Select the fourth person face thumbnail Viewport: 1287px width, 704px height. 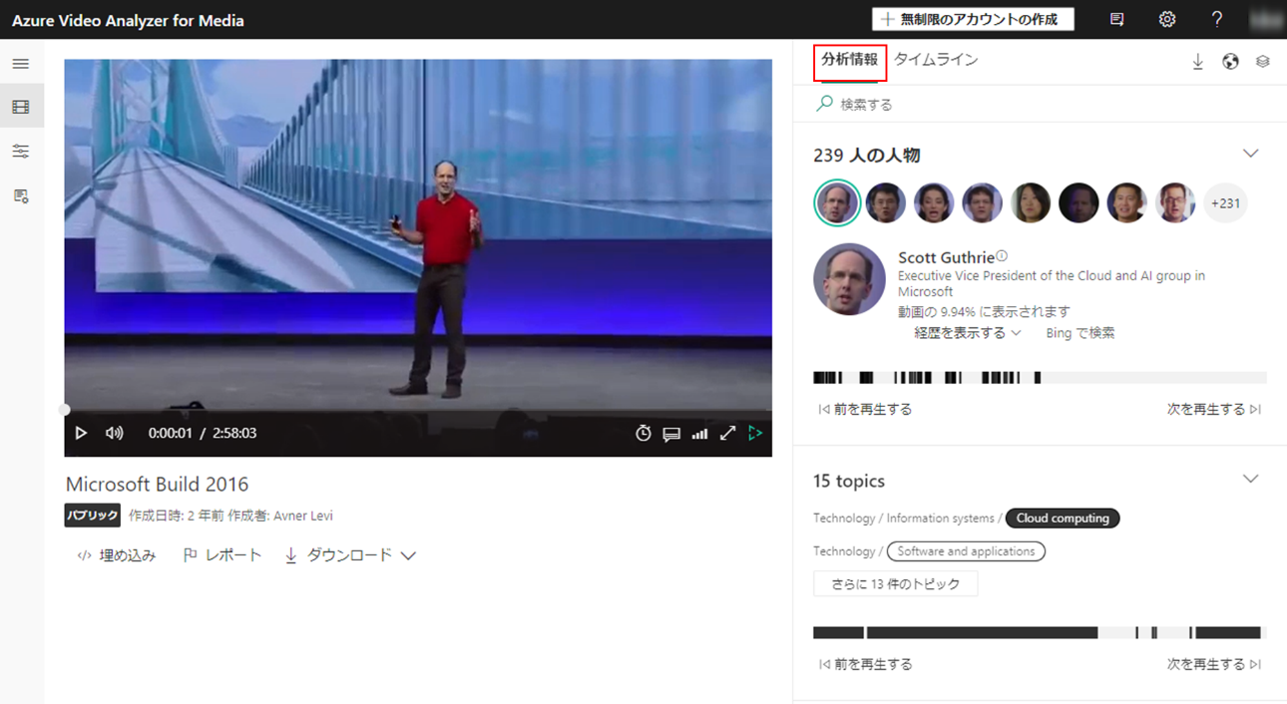point(982,203)
